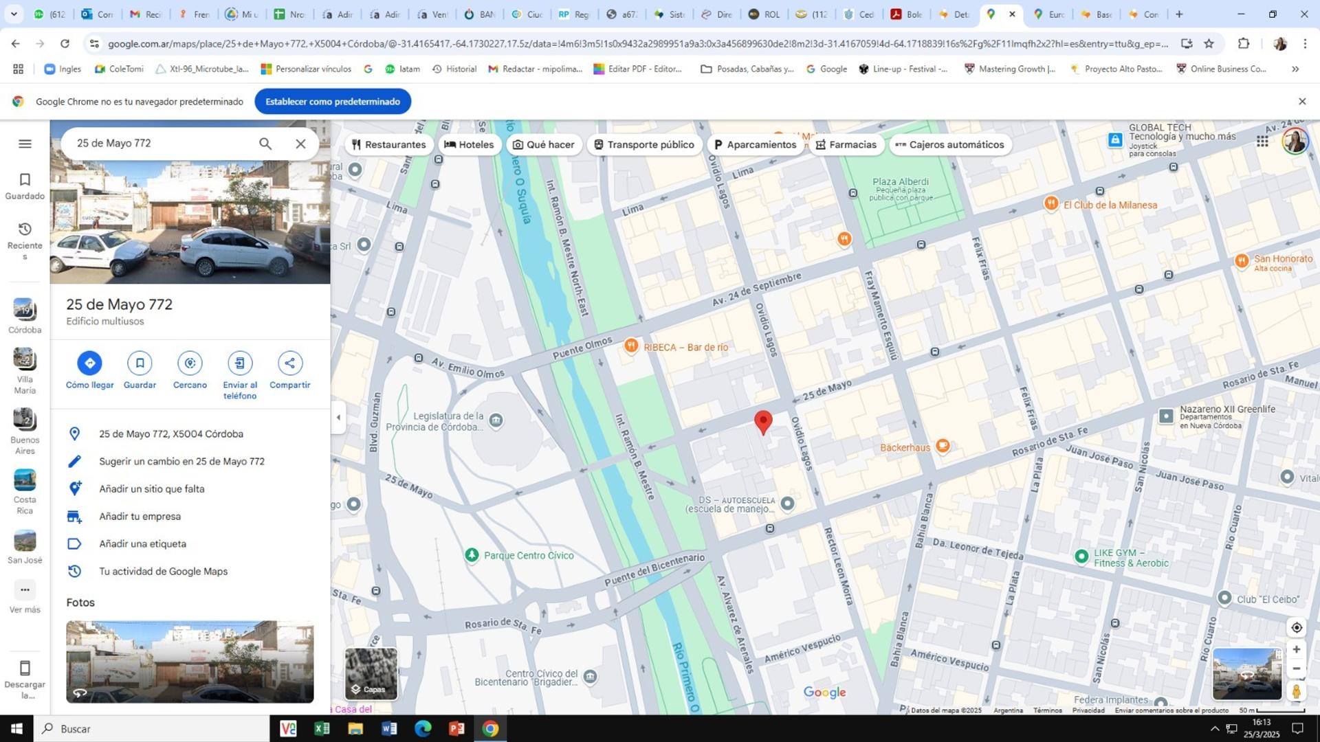Open the Street View preview thumbnail

click(1247, 674)
